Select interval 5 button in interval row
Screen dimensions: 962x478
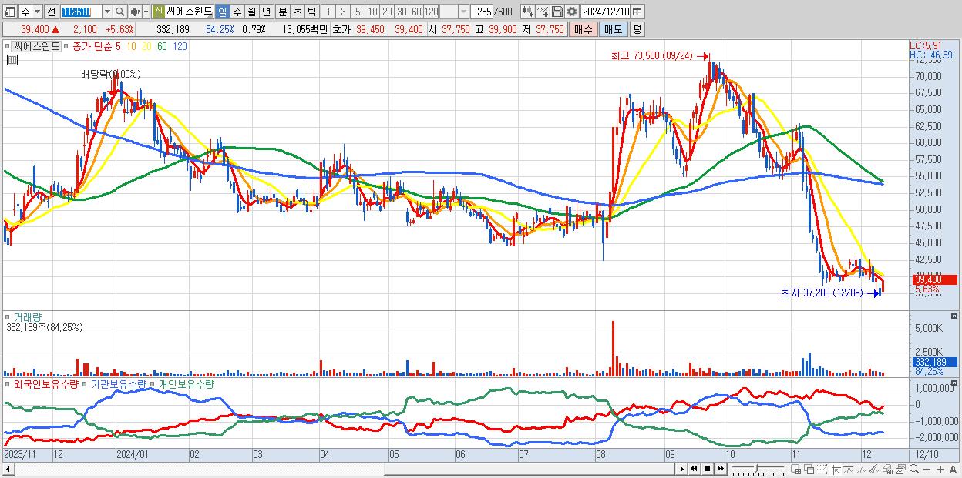pos(358,12)
